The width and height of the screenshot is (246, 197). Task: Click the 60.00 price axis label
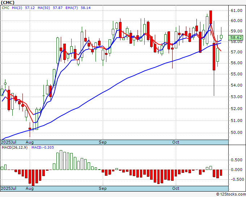click(x=237, y=21)
